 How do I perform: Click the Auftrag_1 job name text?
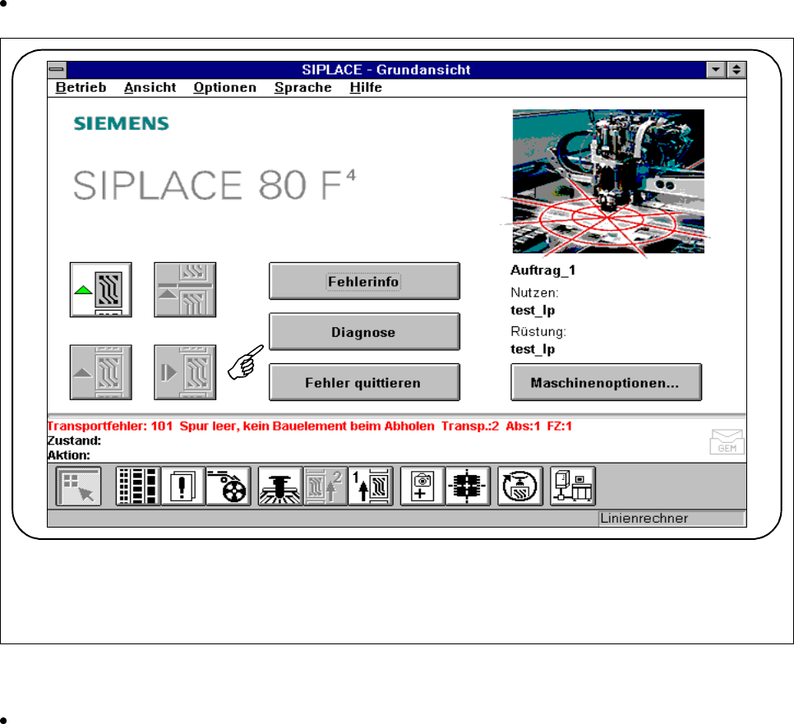click(x=542, y=270)
